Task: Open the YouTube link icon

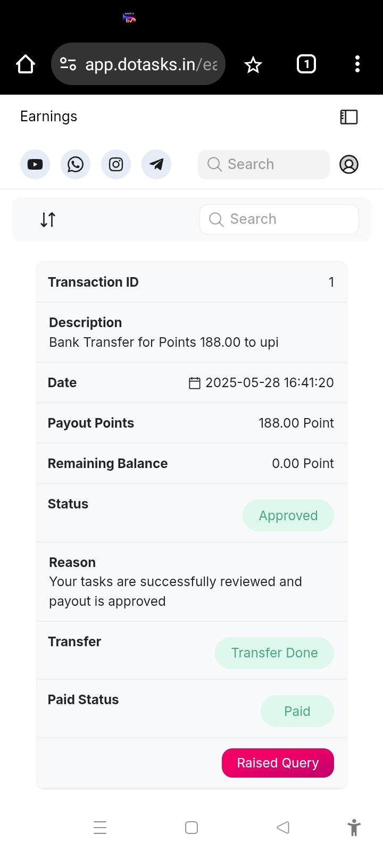Action: click(35, 164)
